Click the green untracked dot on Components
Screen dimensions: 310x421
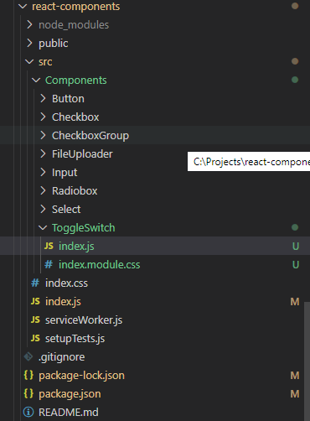click(x=295, y=80)
